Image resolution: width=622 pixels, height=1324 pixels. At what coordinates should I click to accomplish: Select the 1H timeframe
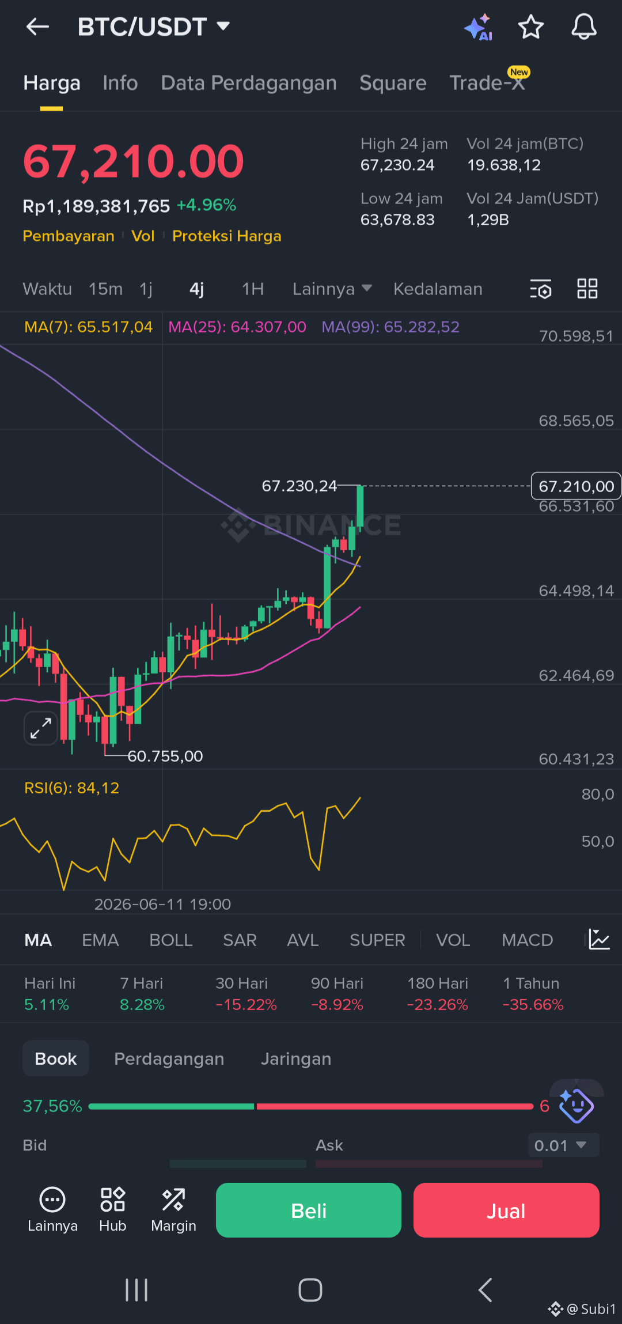tap(253, 289)
